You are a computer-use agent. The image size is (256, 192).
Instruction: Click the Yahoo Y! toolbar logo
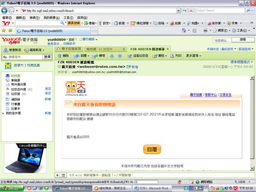tap(6, 23)
